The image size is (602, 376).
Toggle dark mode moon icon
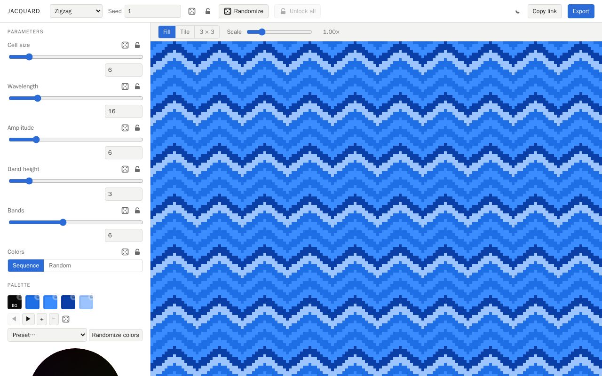click(x=518, y=11)
